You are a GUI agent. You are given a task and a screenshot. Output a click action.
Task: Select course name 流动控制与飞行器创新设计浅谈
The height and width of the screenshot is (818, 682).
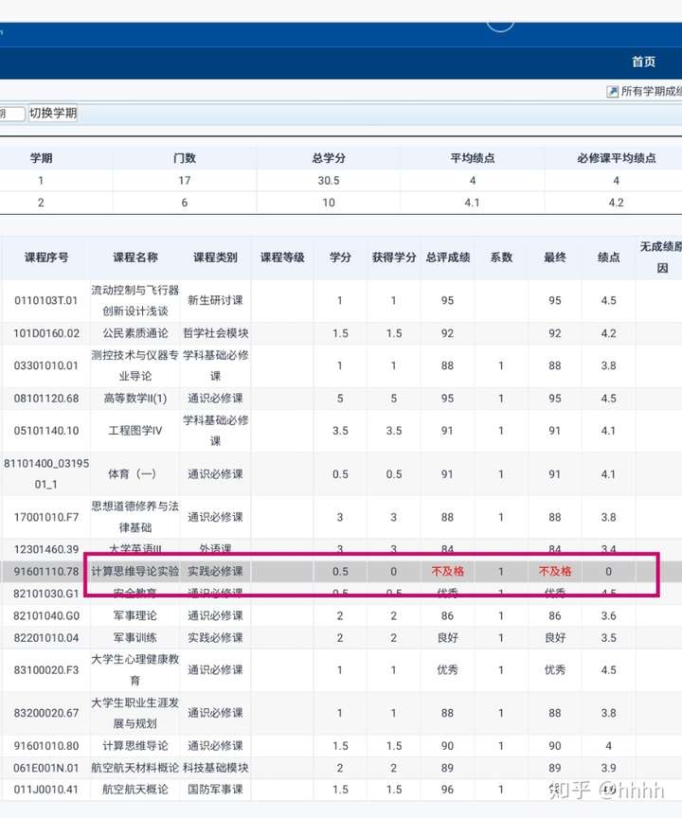point(135,300)
